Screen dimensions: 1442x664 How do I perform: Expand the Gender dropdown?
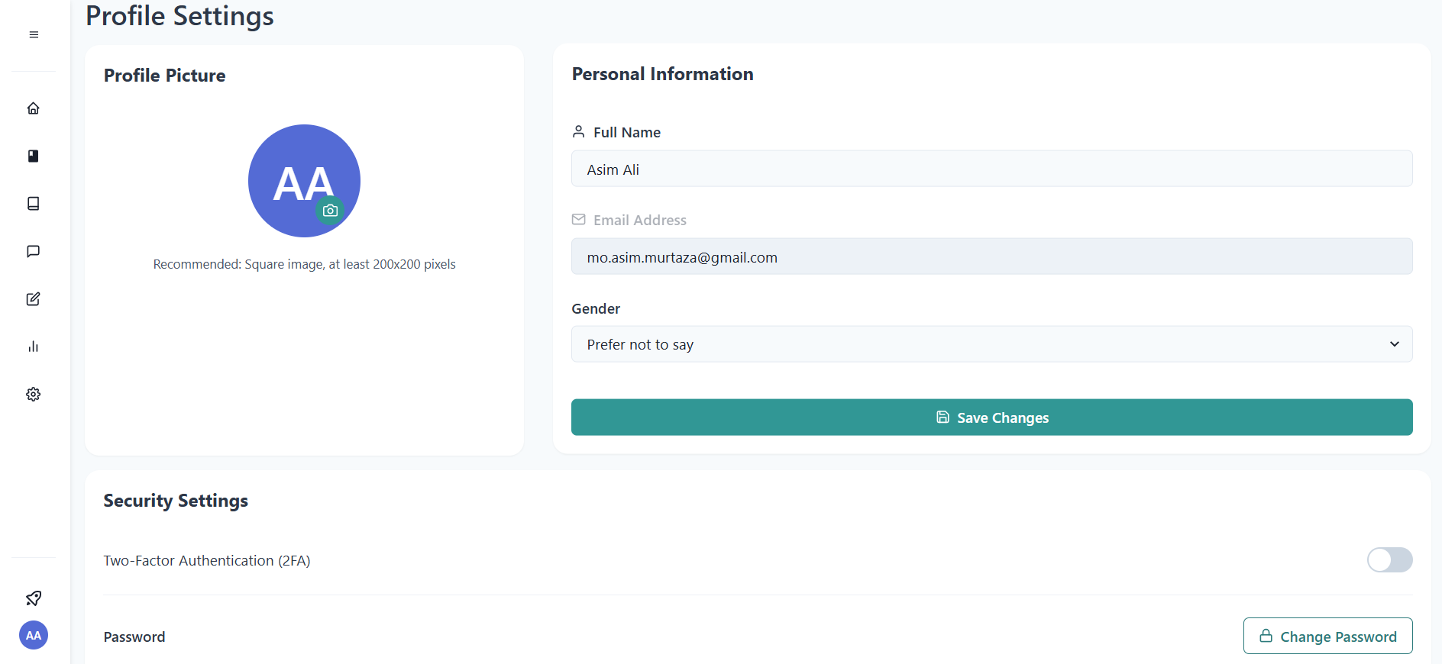click(991, 344)
